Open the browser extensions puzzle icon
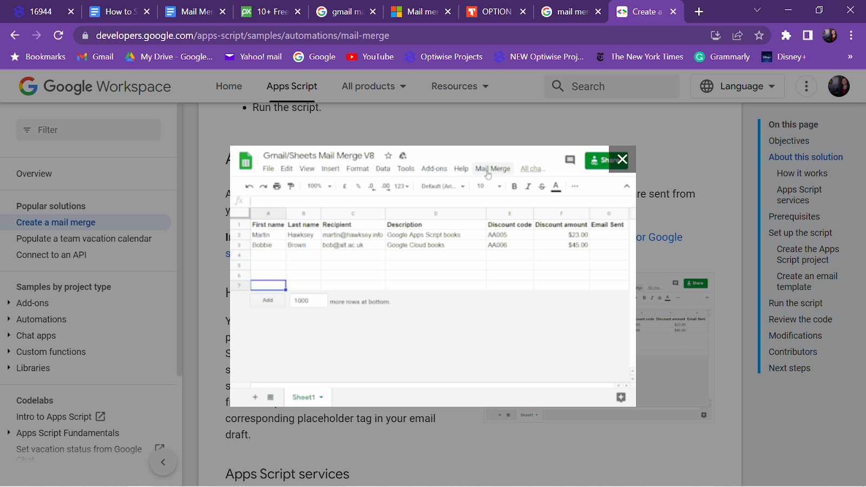The width and height of the screenshot is (866, 487). tap(786, 35)
